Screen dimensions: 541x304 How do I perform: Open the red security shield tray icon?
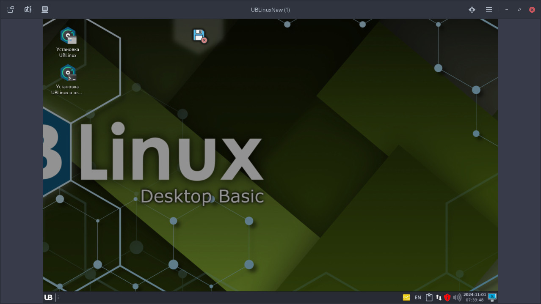[x=447, y=297]
